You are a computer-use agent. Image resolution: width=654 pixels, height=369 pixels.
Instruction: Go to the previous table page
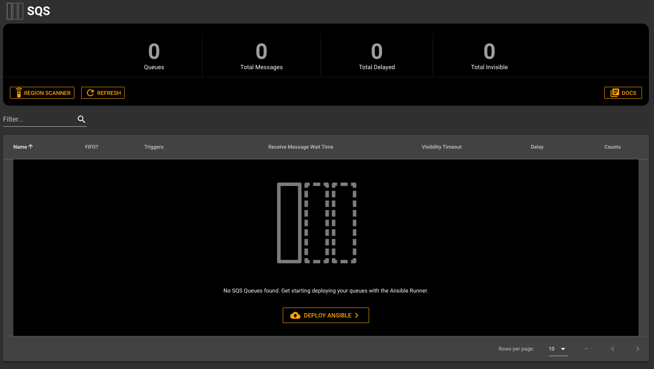point(613,349)
